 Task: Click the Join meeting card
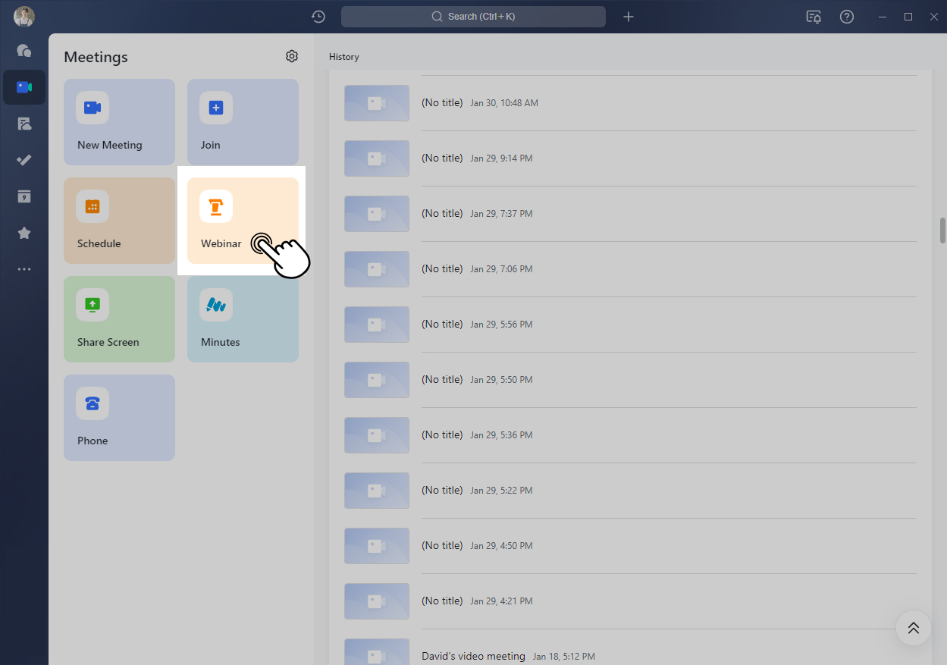243,122
